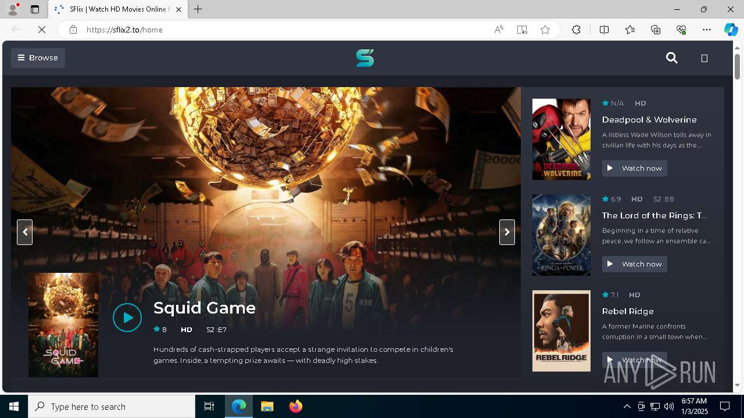Click the taskbar search box

point(112,406)
